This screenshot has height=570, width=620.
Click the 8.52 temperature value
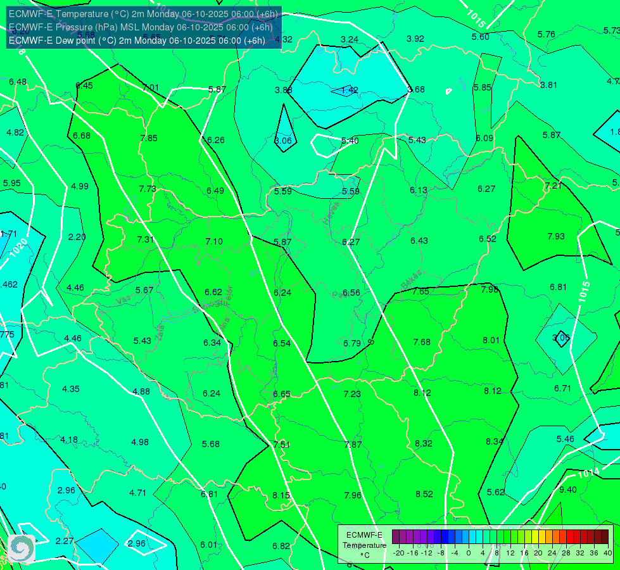(424, 494)
